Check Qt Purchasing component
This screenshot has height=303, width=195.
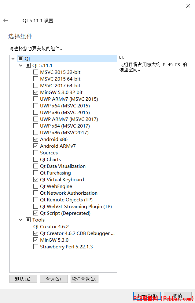(36, 173)
